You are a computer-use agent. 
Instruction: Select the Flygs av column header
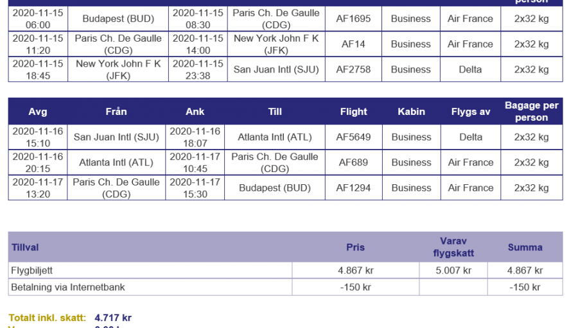point(470,112)
